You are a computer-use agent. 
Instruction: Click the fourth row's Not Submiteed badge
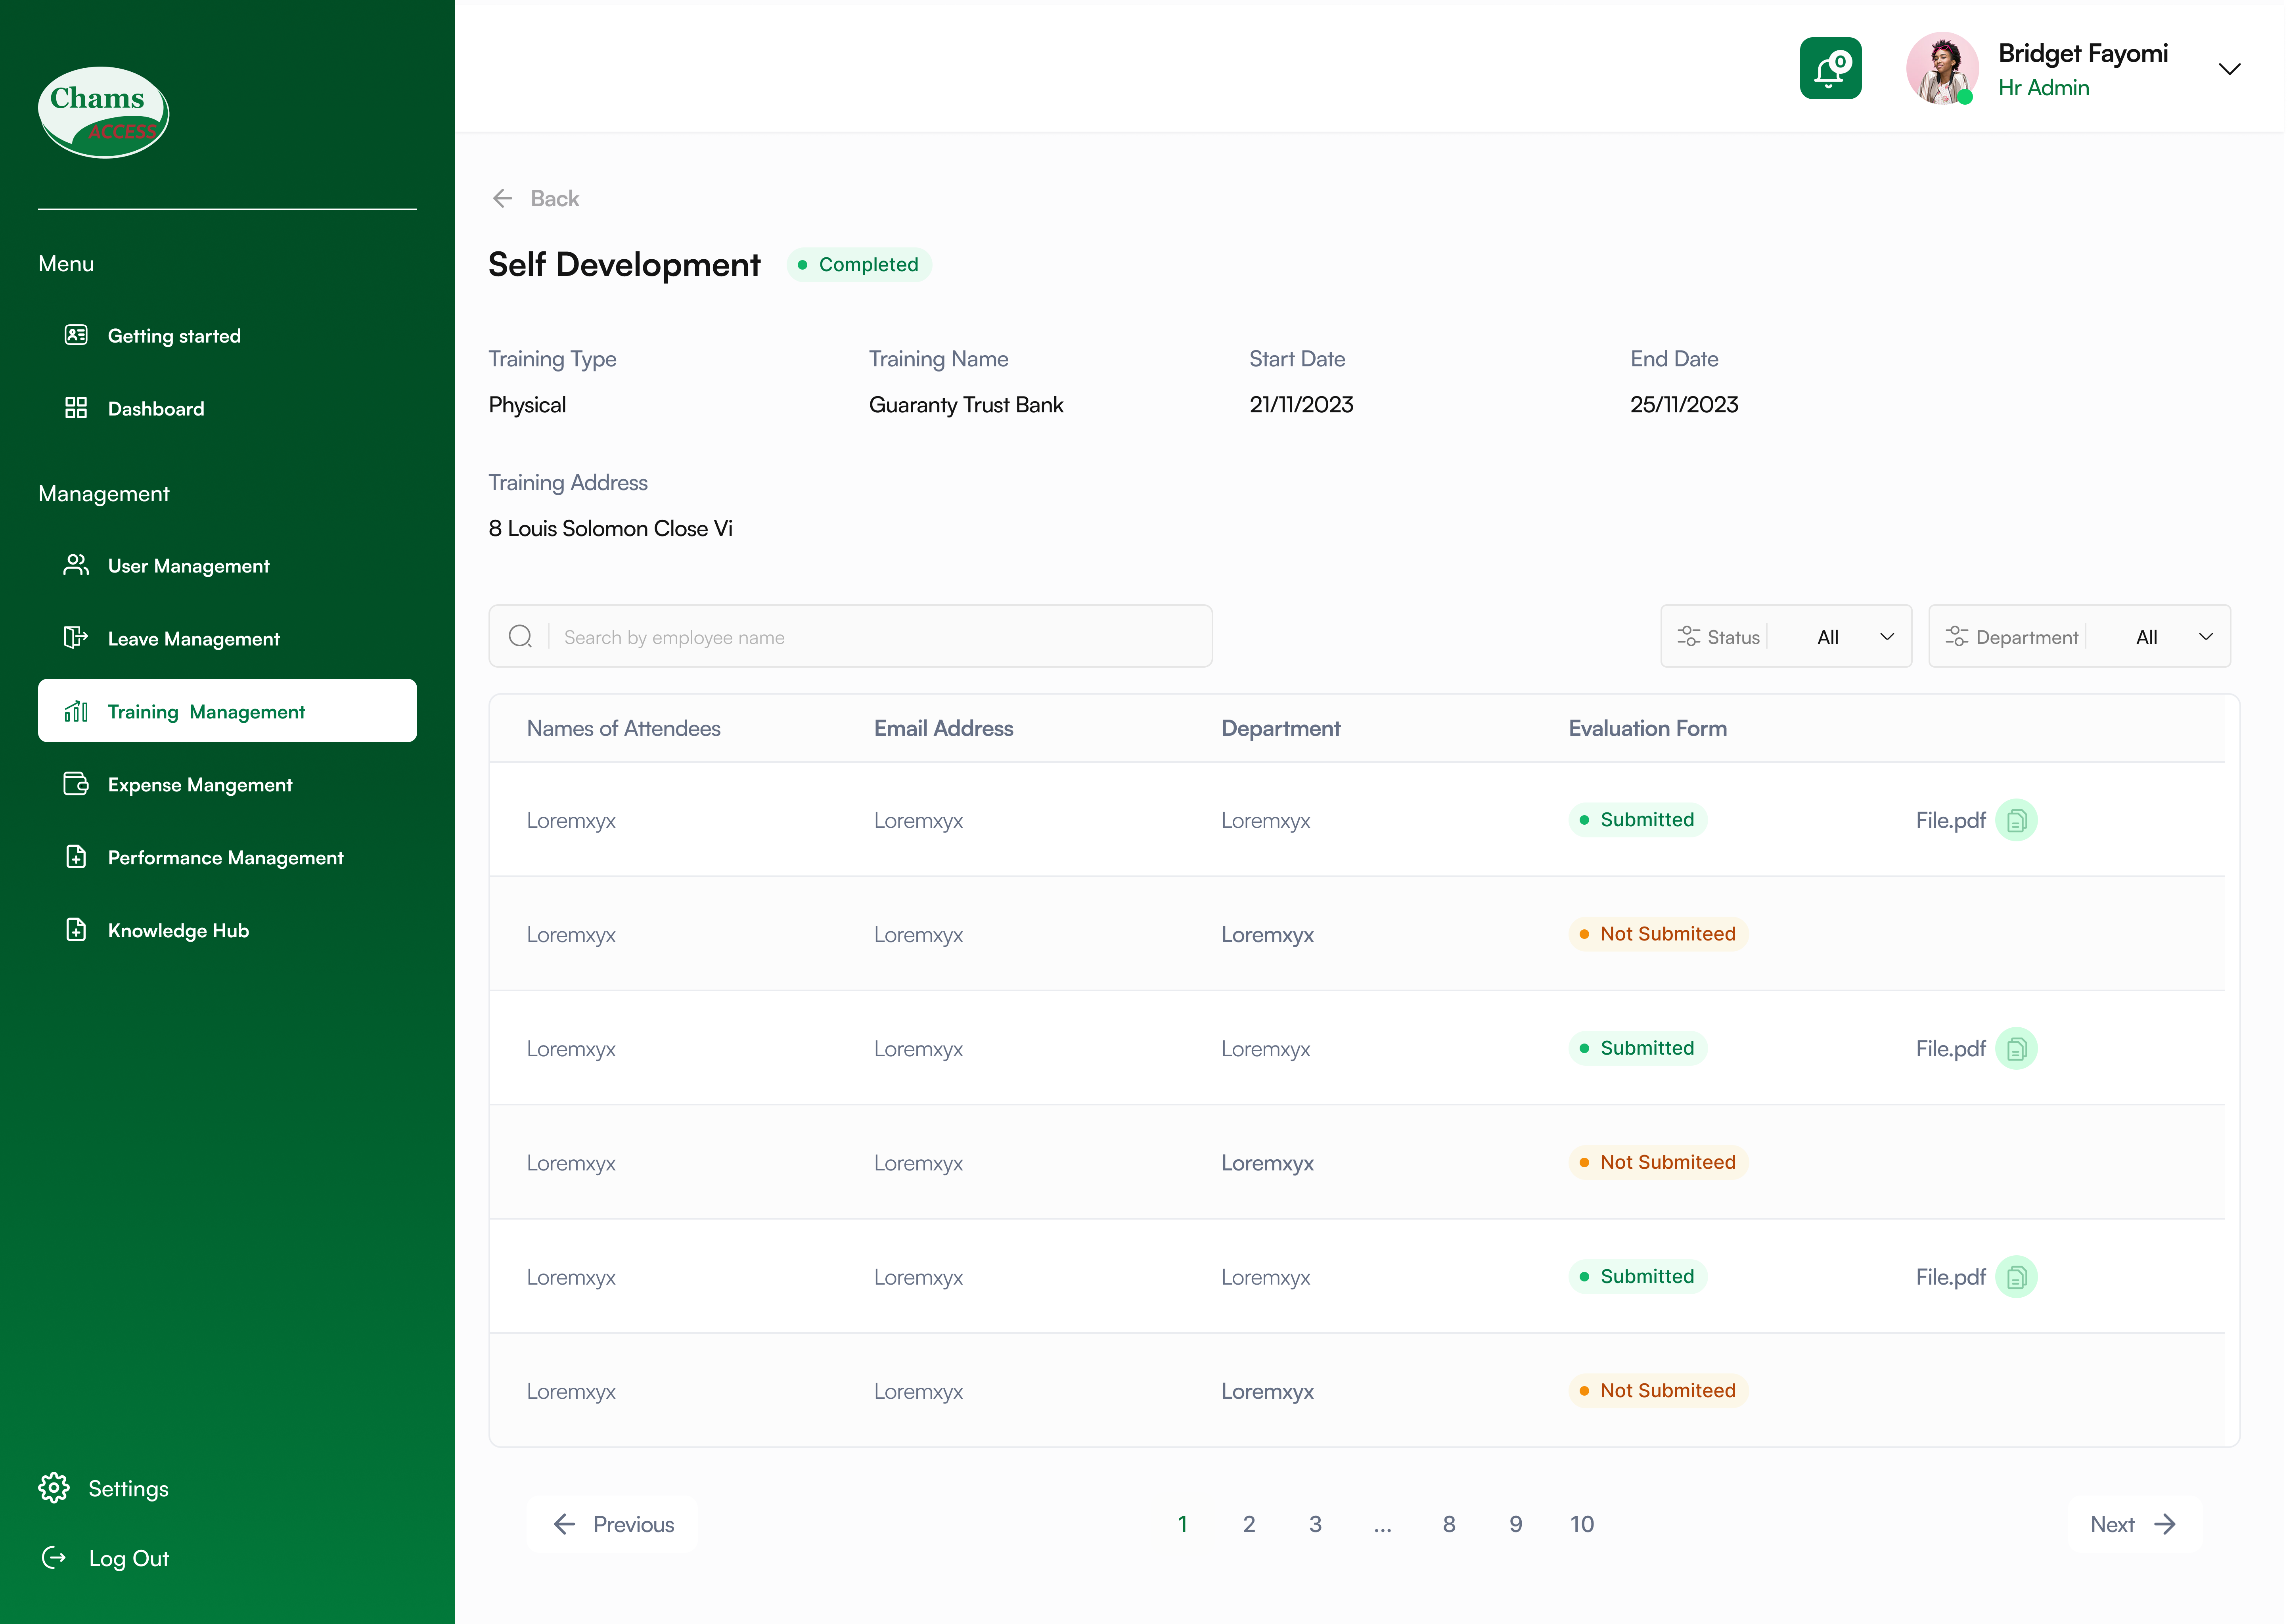click(x=1658, y=1162)
